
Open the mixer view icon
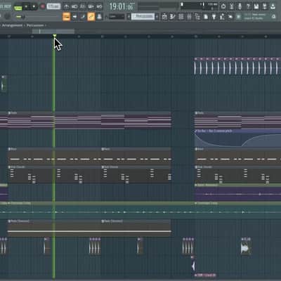189,17
